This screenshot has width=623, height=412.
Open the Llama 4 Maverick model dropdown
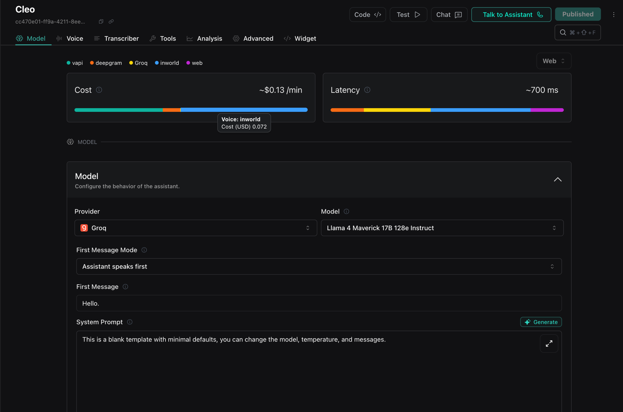(442, 228)
